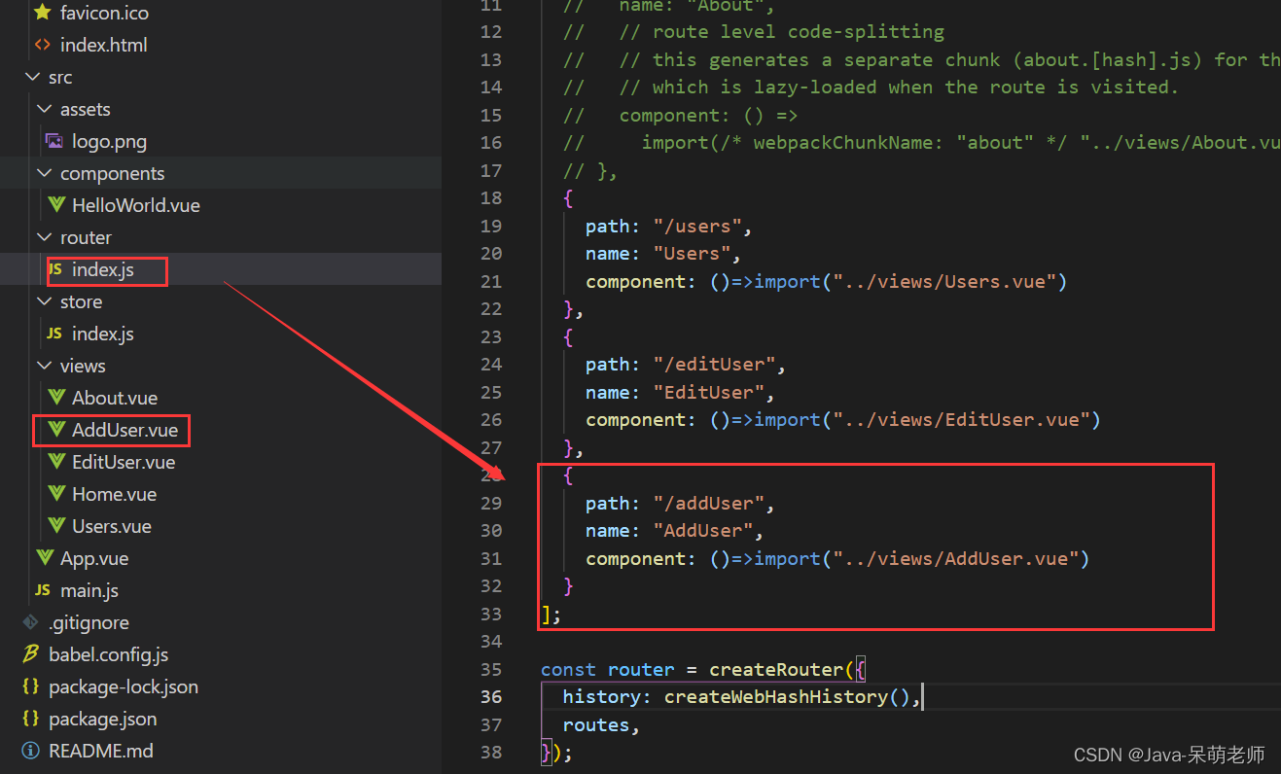Screen dimensions: 1281x774
Task: Select the components folder label
Action: click(113, 173)
